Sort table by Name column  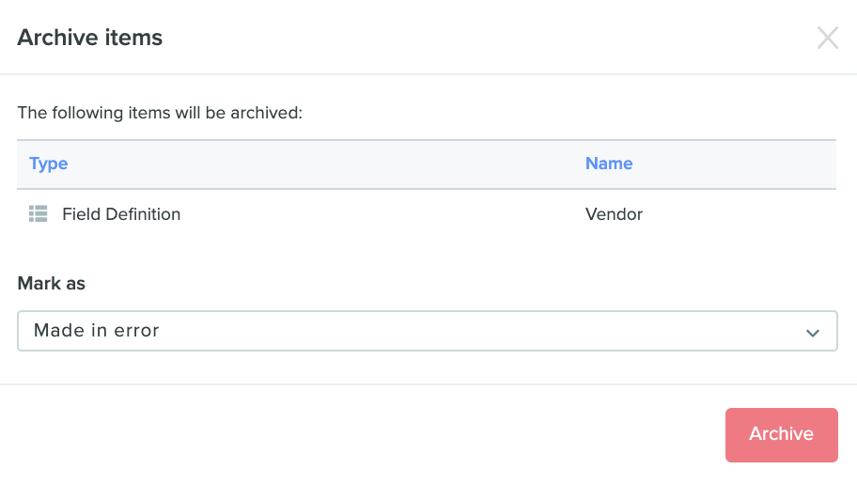tap(609, 164)
